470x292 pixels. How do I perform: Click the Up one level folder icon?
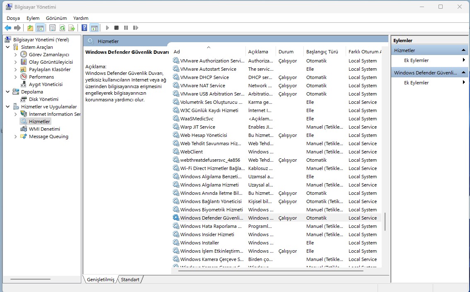tap(30, 28)
